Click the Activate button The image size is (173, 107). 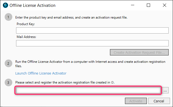click(x=136, y=101)
